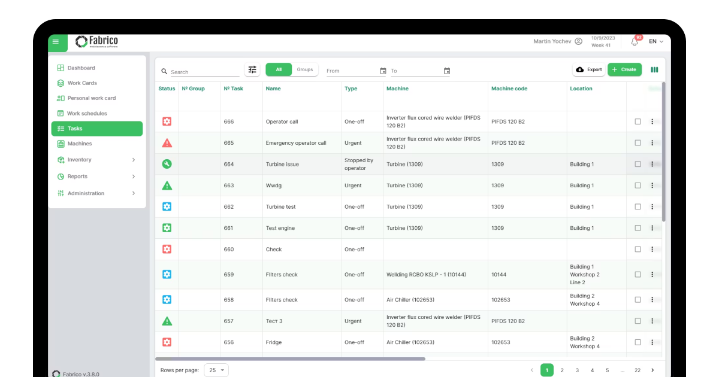719x377 pixels.
Task: Click the green warning icon for task 657
Action: tap(167, 321)
